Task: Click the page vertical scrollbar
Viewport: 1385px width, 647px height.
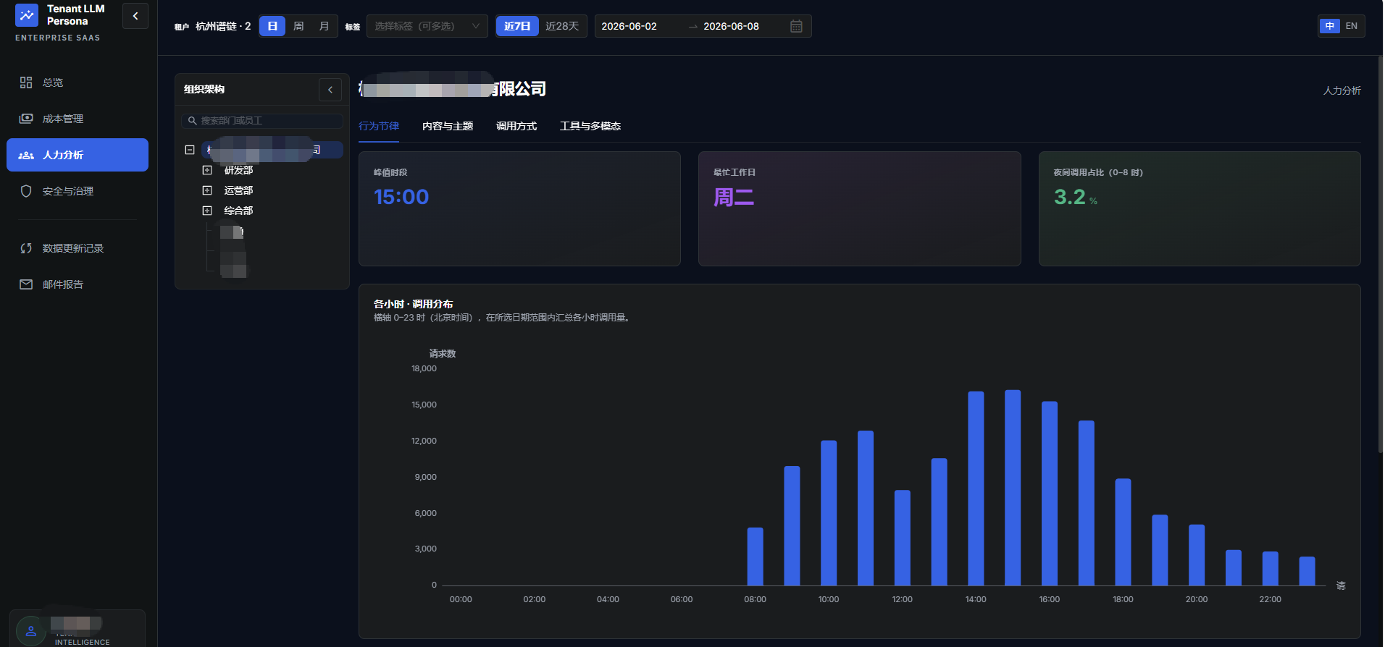Action: [1381, 255]
